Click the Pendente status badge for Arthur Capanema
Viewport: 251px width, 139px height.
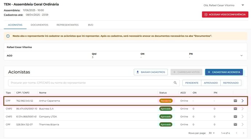click(x=166, y=101)
